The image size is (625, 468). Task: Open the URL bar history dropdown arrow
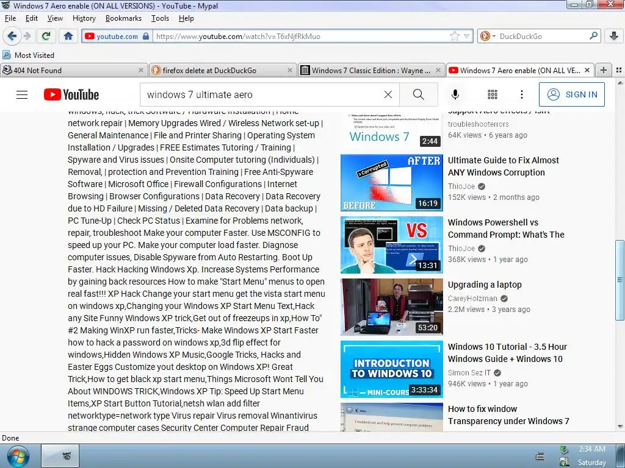point(466,36)
